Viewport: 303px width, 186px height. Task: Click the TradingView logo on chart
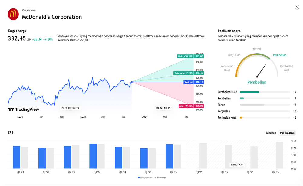coord(24,109)
